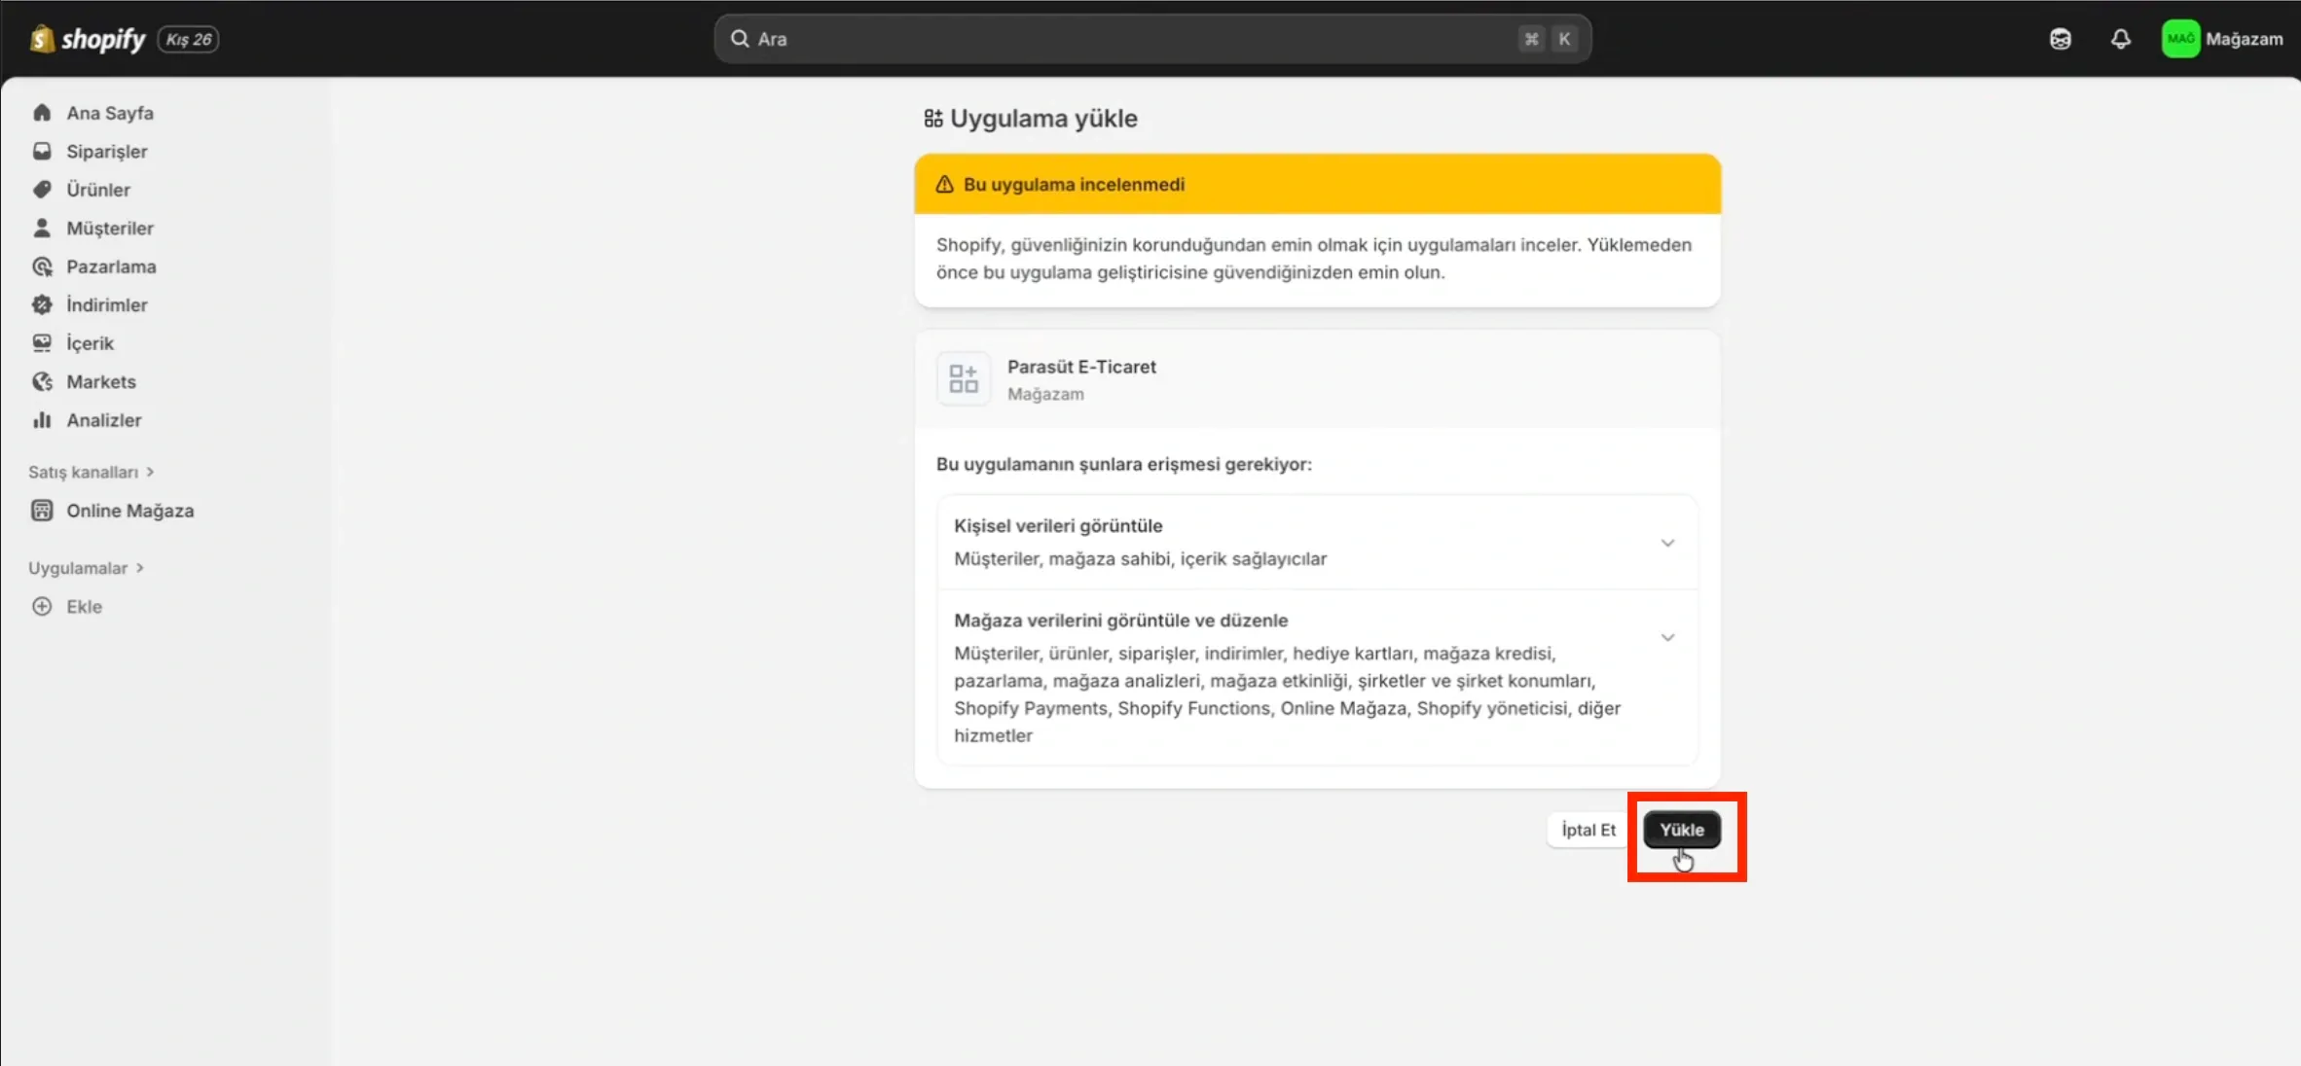Open Ürünler in sidebar
Viewport: 2301px width, 1066px height.
(97, 190)
